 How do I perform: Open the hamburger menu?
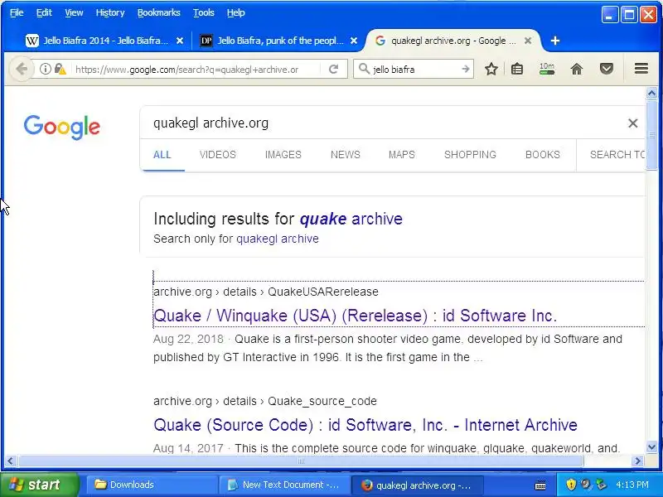pyautogui.click(x=641, y=69)
